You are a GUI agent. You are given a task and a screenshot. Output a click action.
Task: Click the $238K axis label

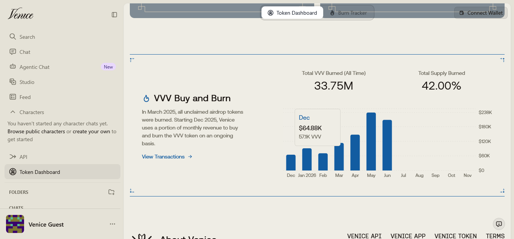click(485, 113)
